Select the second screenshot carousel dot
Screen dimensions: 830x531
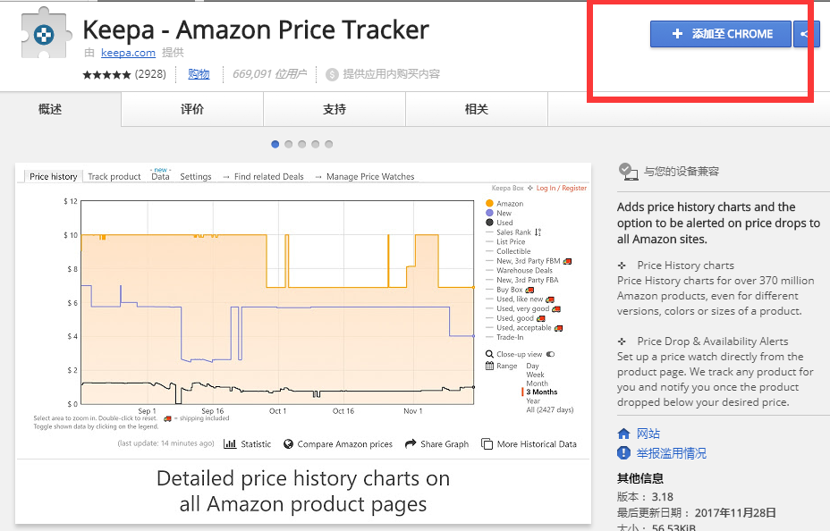coord(289,144)
